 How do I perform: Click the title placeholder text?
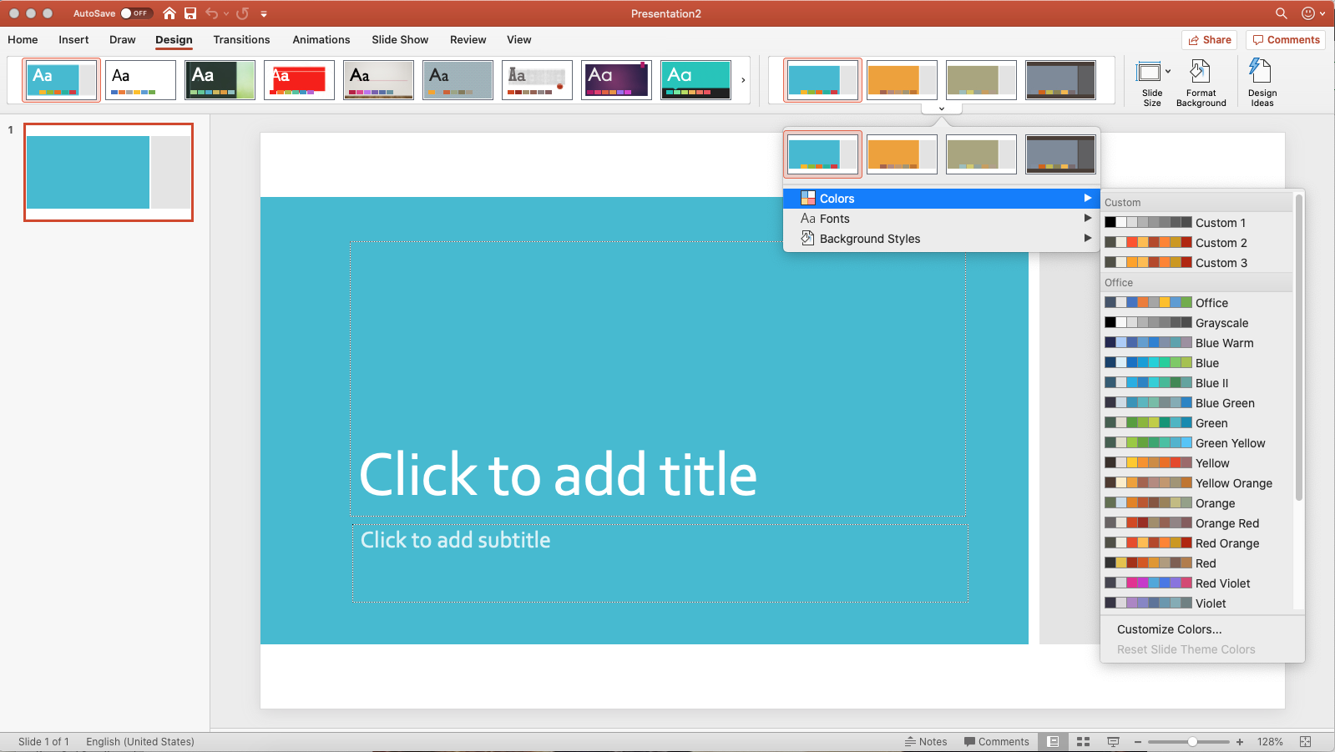tap(558, 474)
